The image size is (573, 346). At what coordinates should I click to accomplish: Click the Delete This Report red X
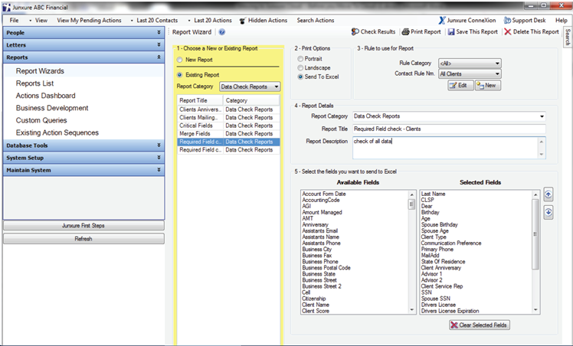click(508, 31)
